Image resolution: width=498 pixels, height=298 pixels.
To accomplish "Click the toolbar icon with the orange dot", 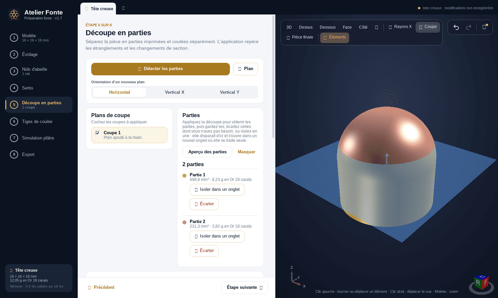I will click(484, 27).
